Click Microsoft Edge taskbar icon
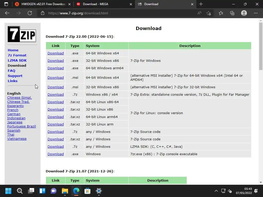The height and width of the screenshot is (197, 263). point(76,191)
